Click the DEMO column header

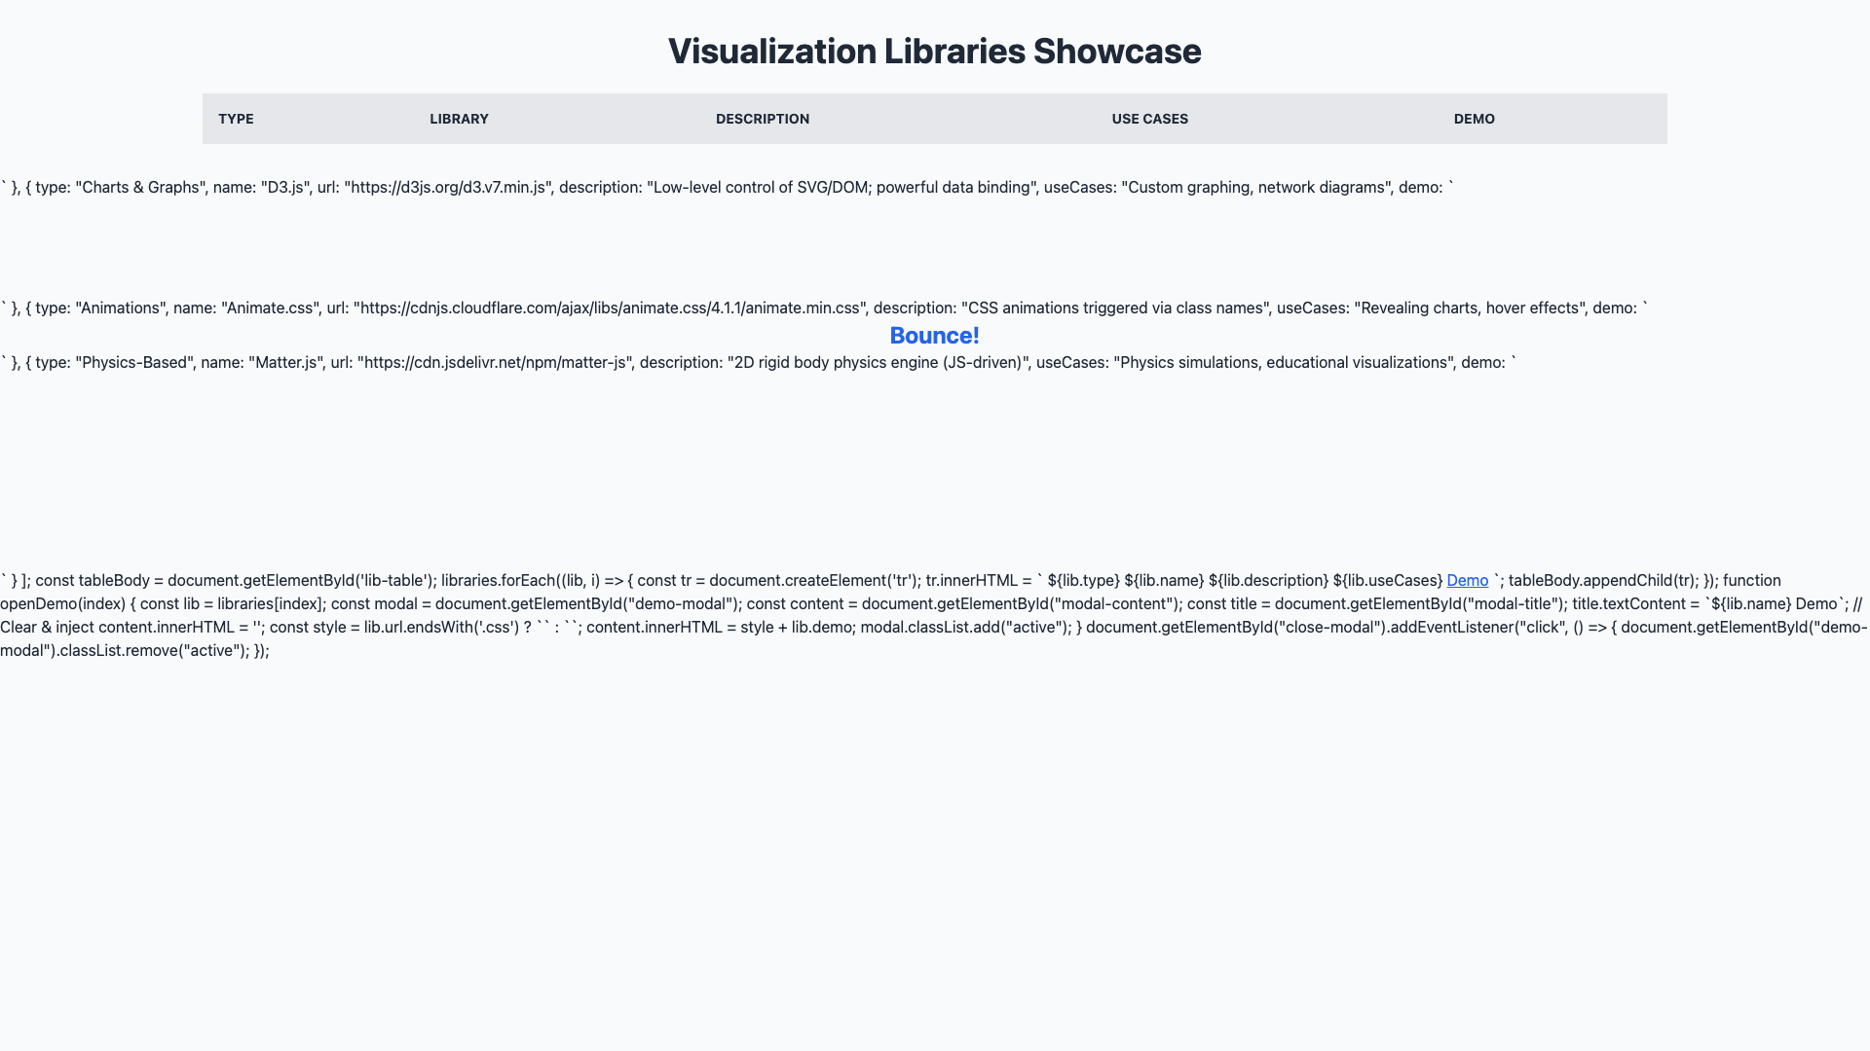[x=1474, y=119]
